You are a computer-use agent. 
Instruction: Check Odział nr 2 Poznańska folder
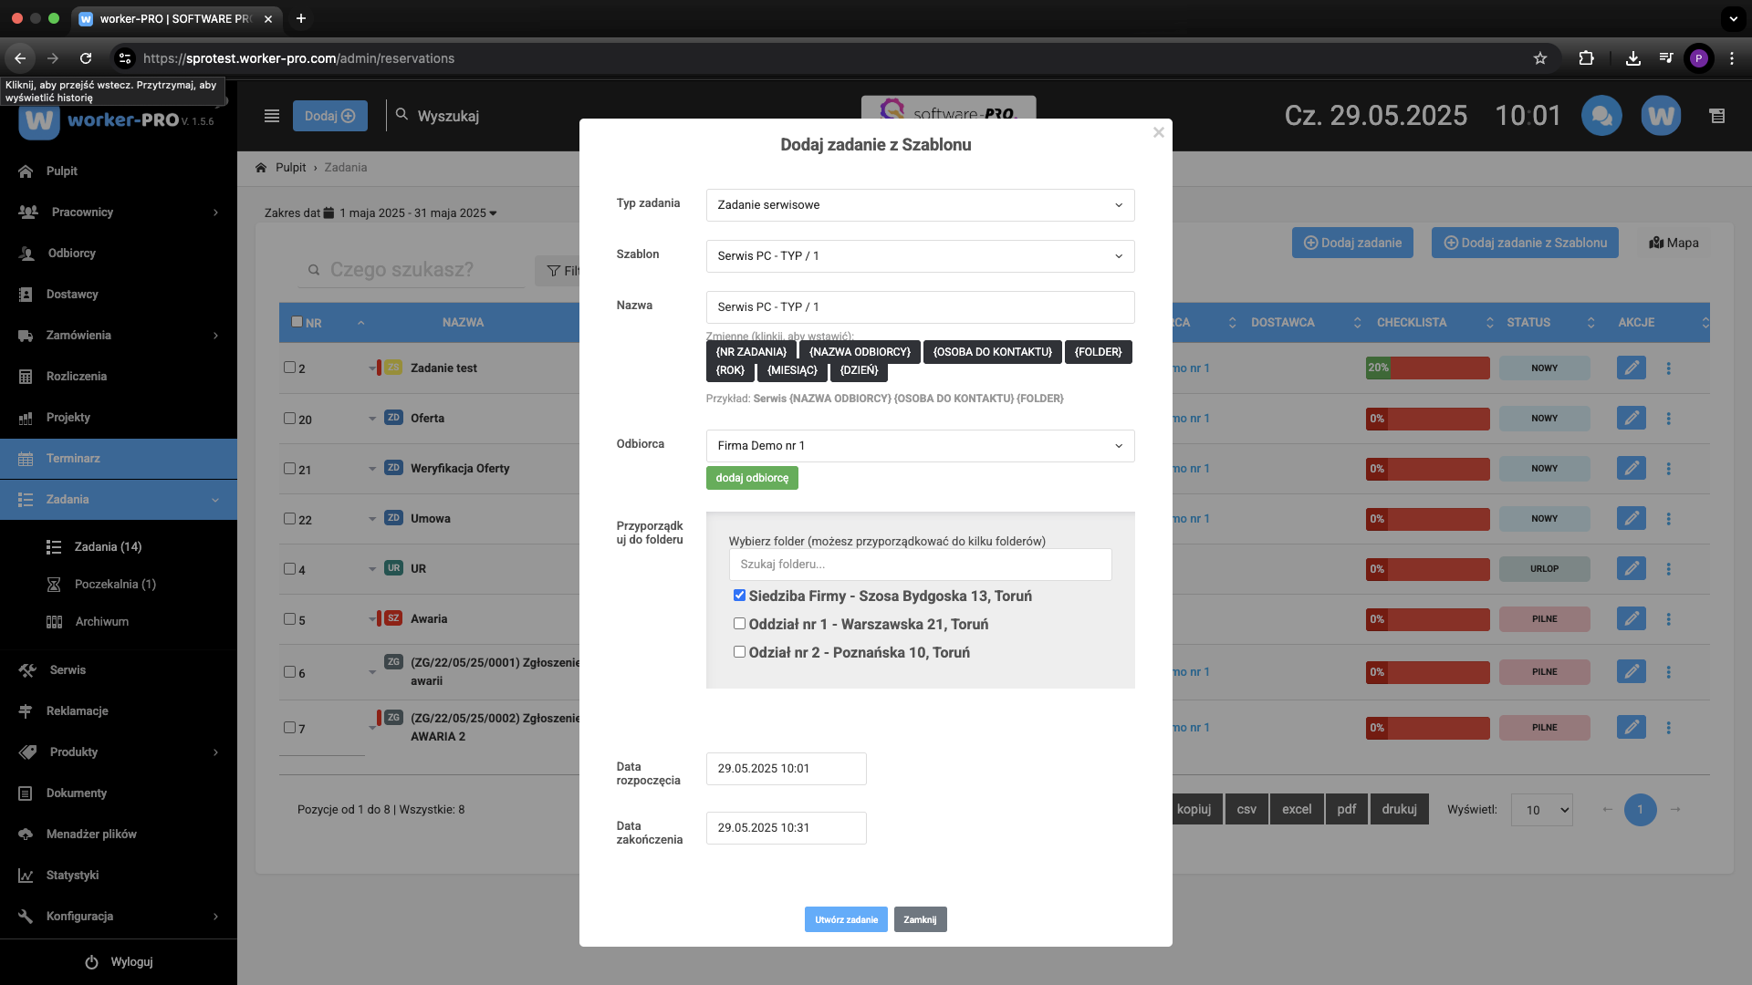(740, 652)
